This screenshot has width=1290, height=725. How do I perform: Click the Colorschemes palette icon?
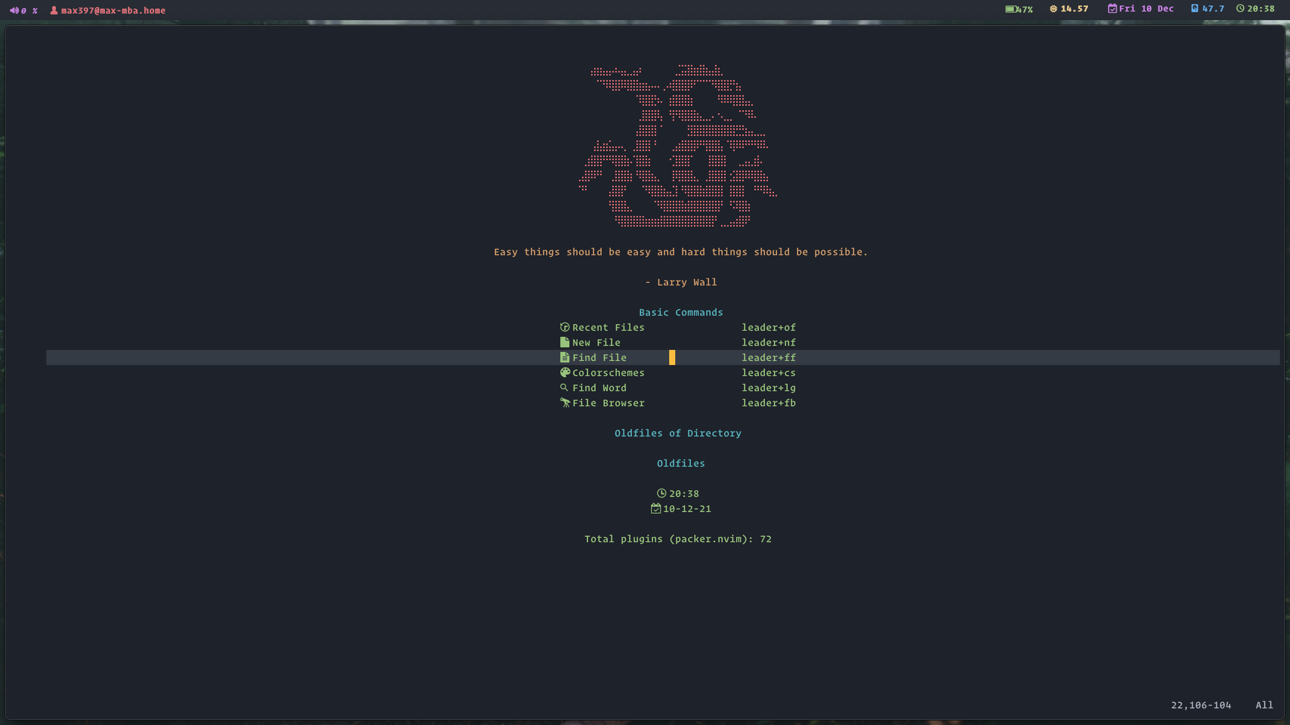coord(565,373)
